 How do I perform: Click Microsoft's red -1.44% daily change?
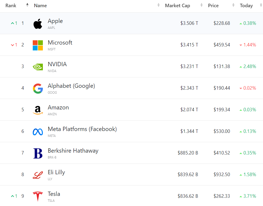[249, 45]
